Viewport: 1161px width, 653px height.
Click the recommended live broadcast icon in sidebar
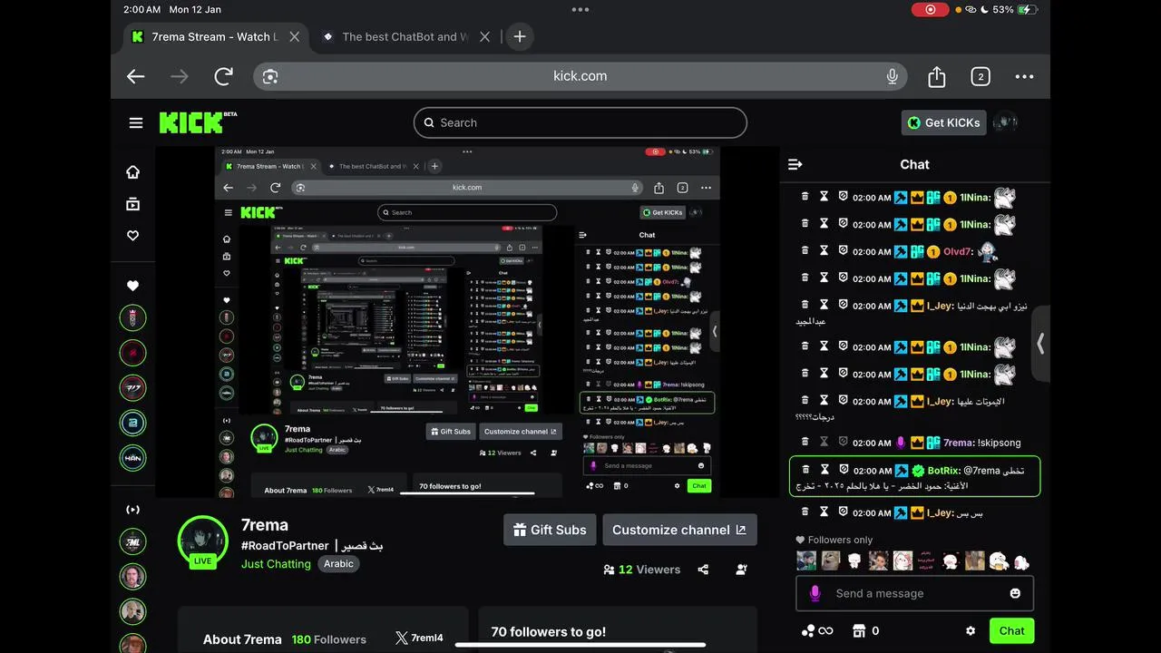(x=132, y=510)
